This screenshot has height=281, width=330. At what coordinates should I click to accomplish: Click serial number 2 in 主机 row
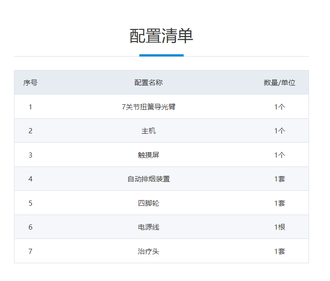click(30, 131)
